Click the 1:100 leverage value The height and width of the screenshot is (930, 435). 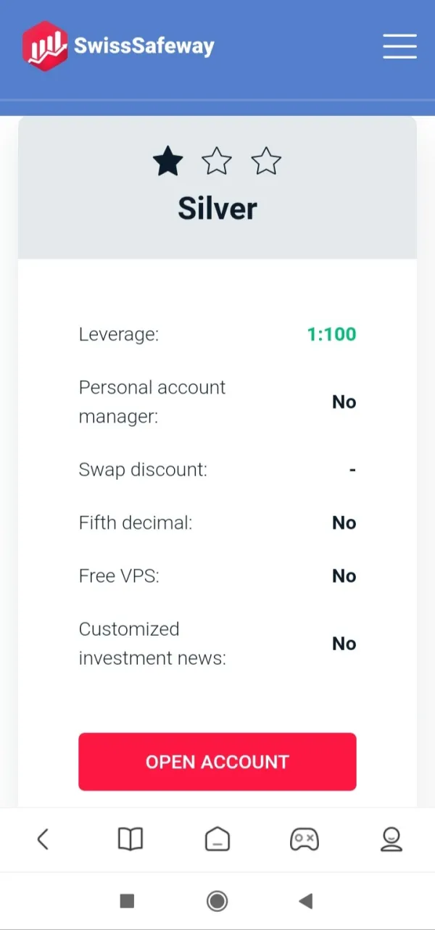[x=332, y=334]
